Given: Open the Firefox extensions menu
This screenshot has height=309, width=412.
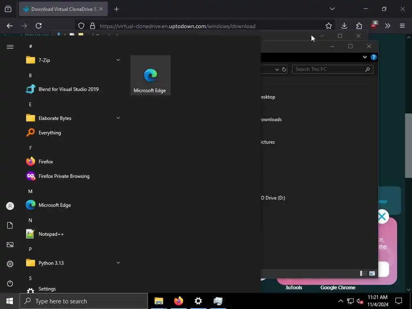Looking at the screenshot, I should point(359,26).
